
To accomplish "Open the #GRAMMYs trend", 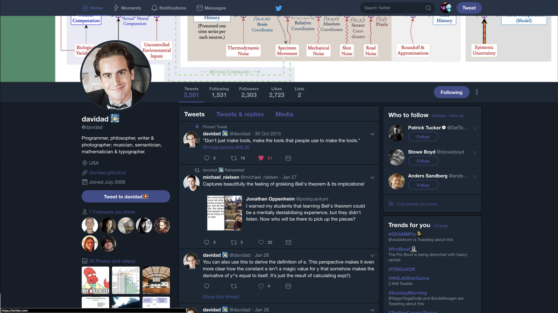I will pos(402,234).
